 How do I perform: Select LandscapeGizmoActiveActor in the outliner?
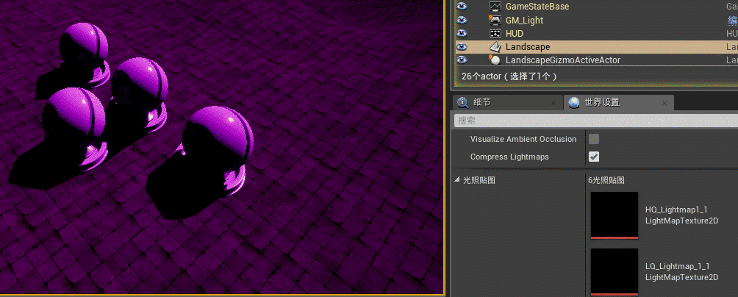click(558, 60)
